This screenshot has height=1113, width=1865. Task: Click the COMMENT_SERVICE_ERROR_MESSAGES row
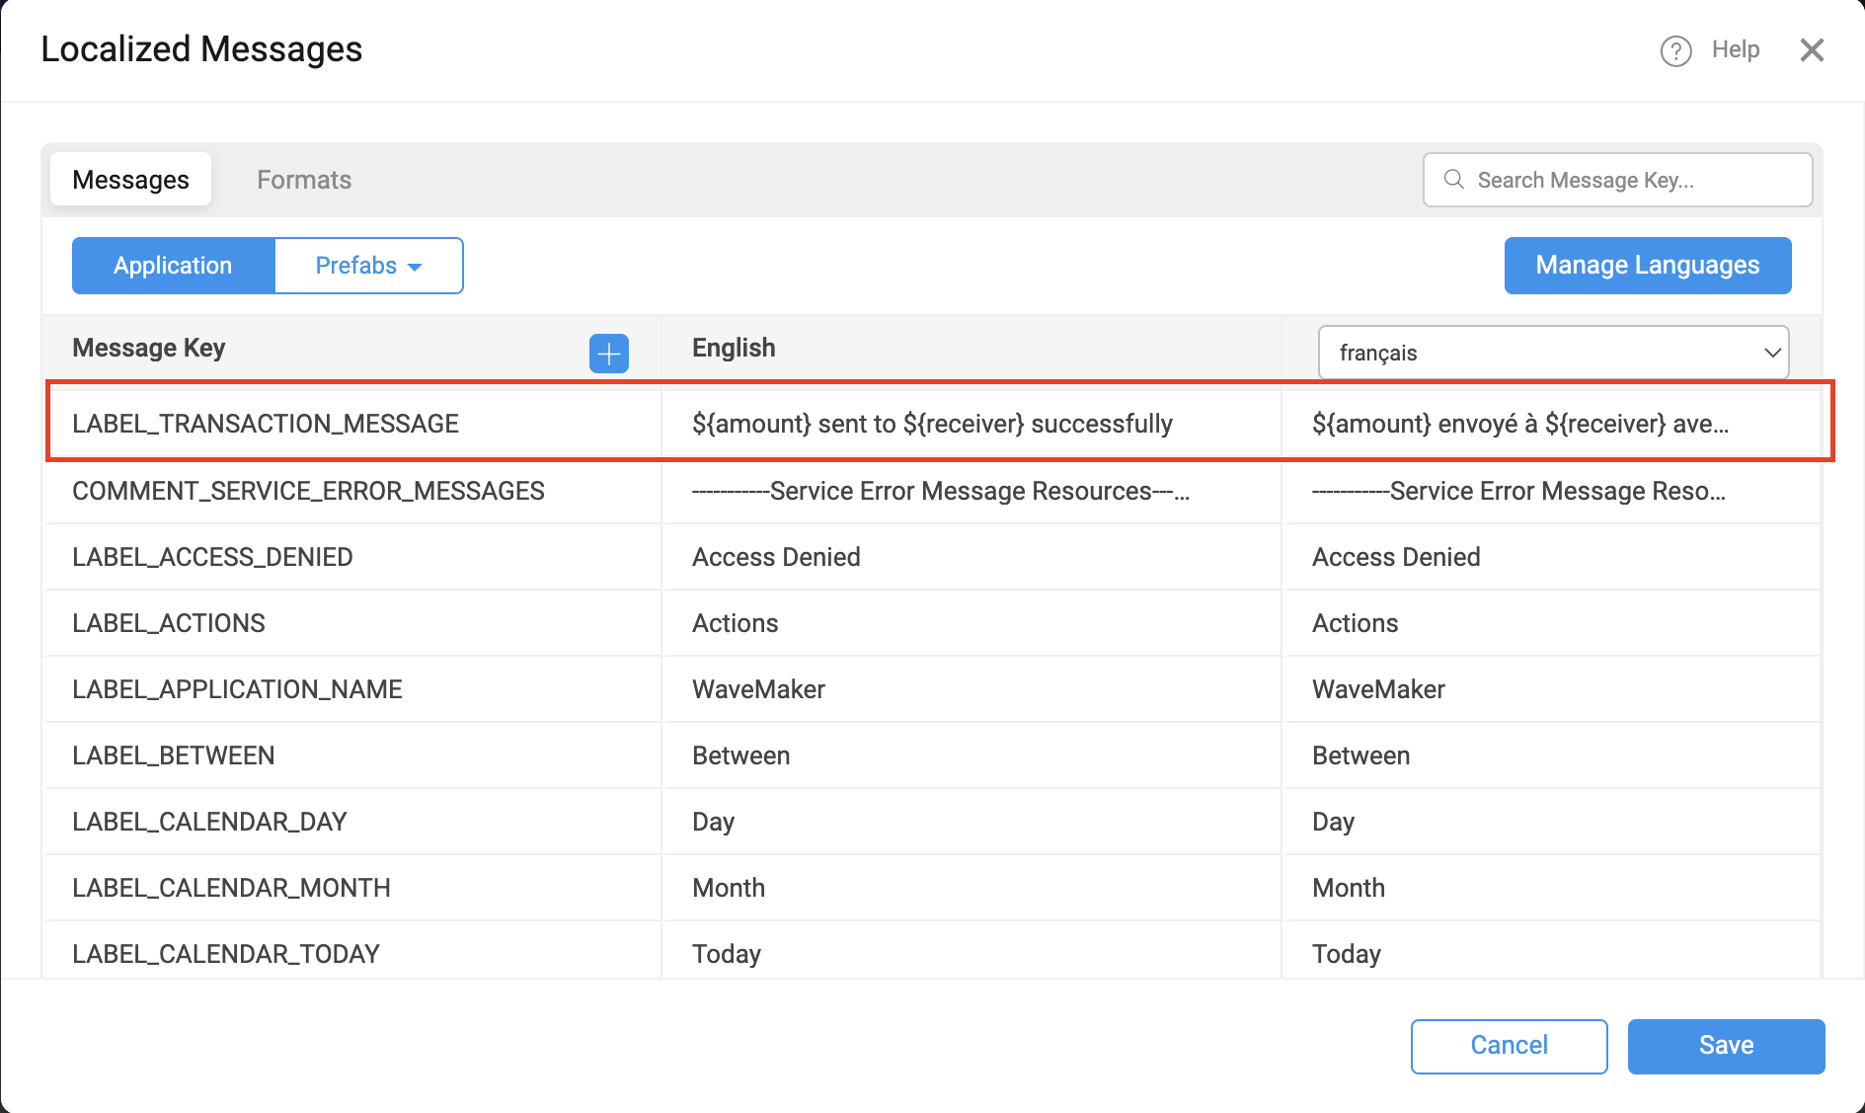(309, 491)
